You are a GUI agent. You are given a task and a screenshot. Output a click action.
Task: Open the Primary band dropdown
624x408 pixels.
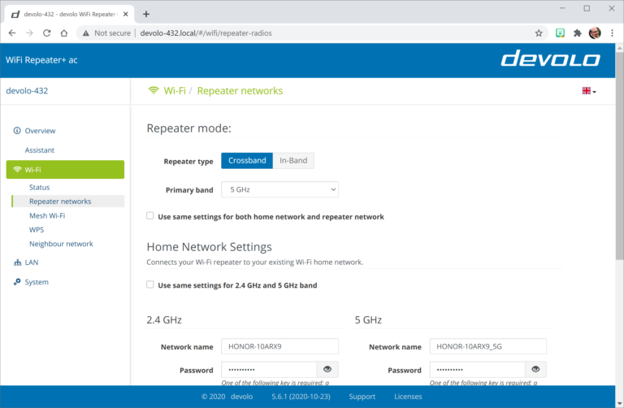pos(279,189)
